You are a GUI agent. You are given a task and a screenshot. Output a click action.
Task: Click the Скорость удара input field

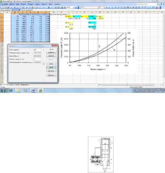tap(37, 59)
